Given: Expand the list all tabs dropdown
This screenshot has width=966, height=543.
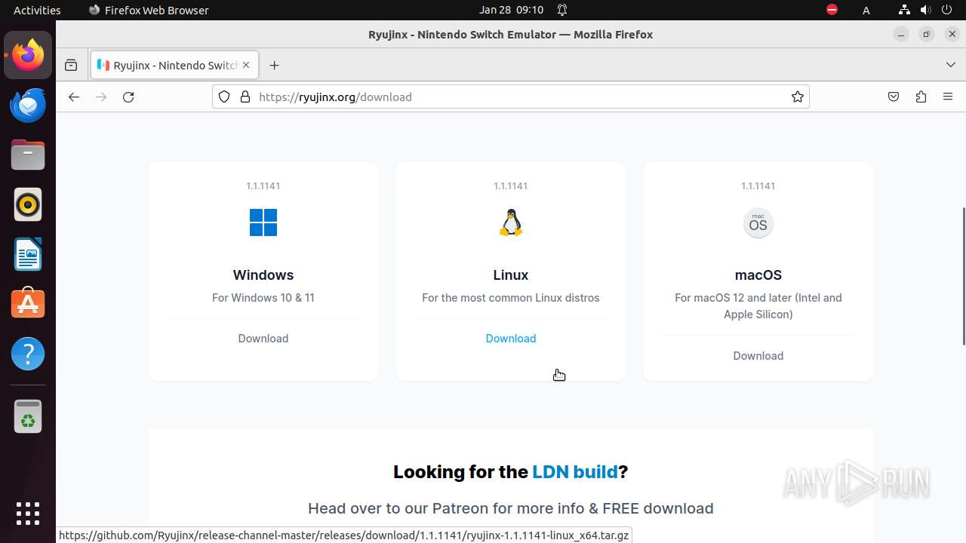Looking at the screenshot, I should pyautogui.click(x=950, y=65).
